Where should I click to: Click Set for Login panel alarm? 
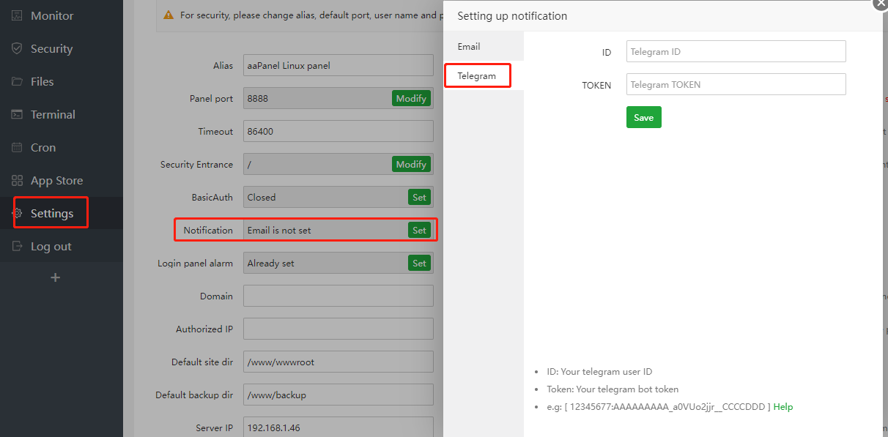(x=419, y=263)
